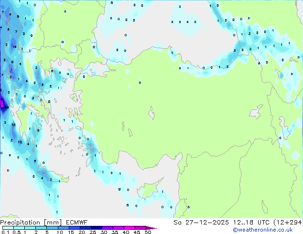This screenshot has height=234, width=303.
Task: Click the legend value '45'
Action: point(137,232)
